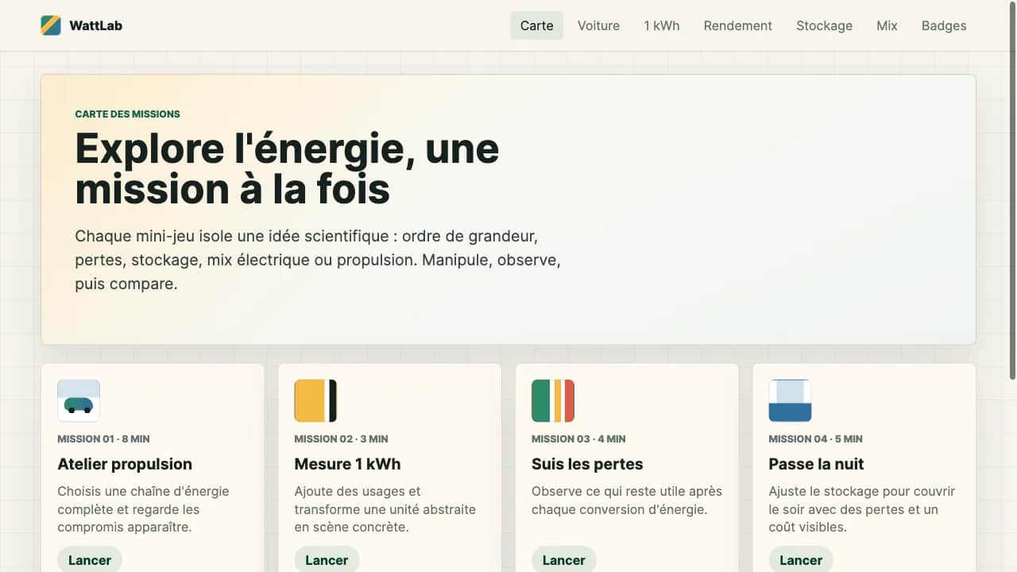Click the 'MISSION 03 · 4 MIN' label
Viewport: 1017px width, 572px height.
[x=578, y=439]
